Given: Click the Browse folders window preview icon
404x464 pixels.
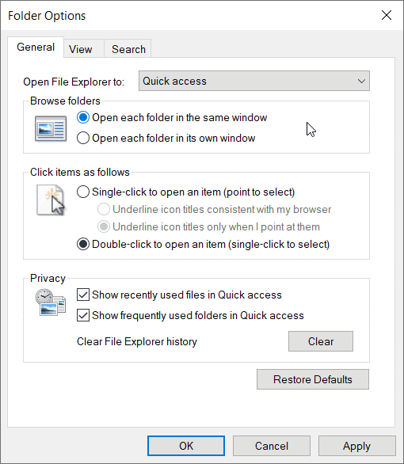Looking at the screenshot, I should click(51, 128).
